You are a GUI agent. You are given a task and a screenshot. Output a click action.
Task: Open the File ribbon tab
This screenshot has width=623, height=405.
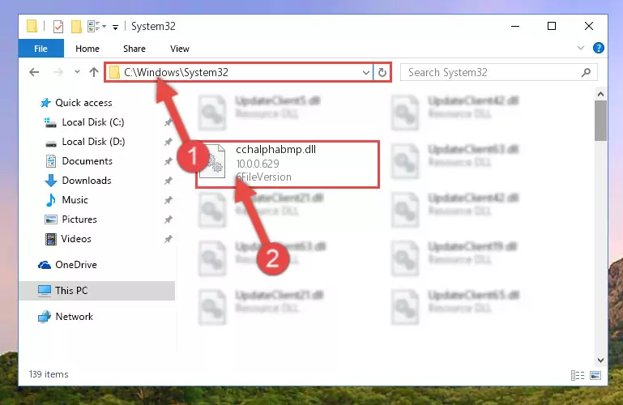(41, 49)
